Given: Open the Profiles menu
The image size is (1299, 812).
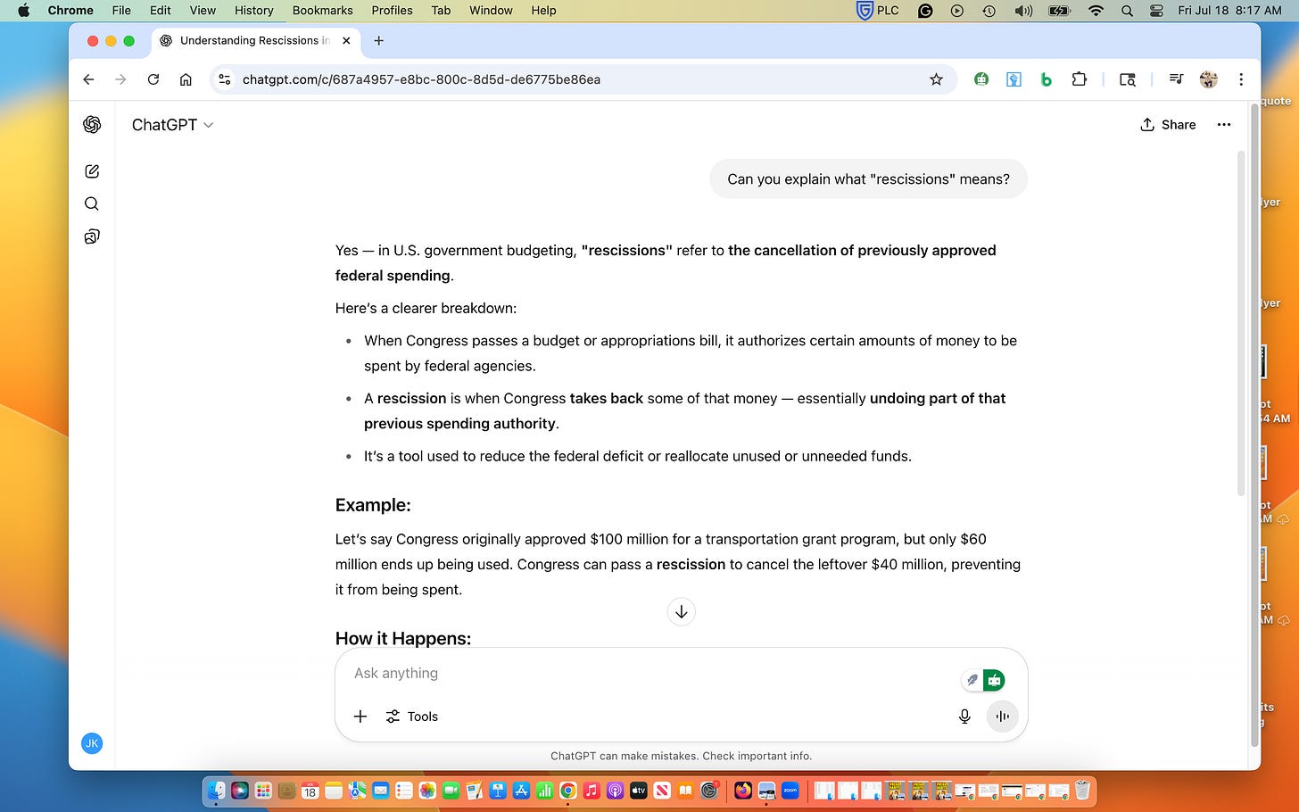Looking at the screenshot, I should tap(393, 11).
